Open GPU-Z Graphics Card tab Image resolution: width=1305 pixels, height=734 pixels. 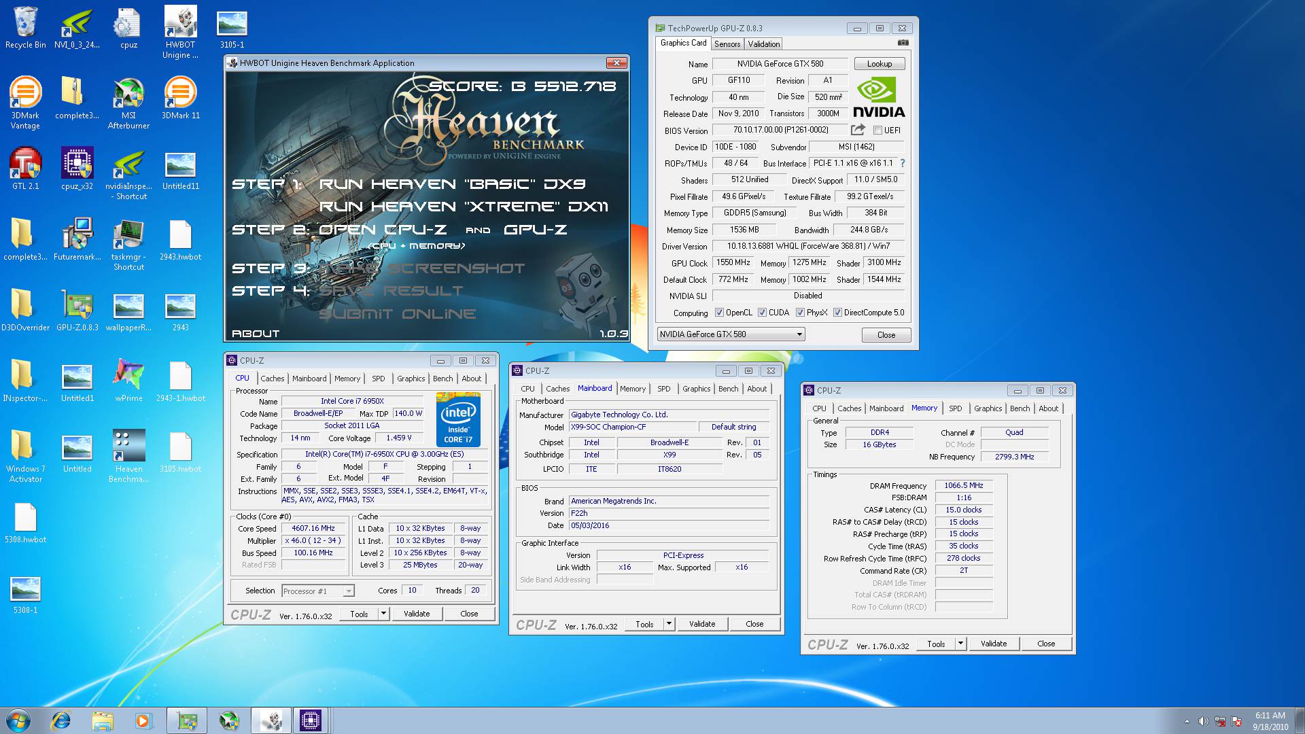pyautogui.click(x=683, y=43)
